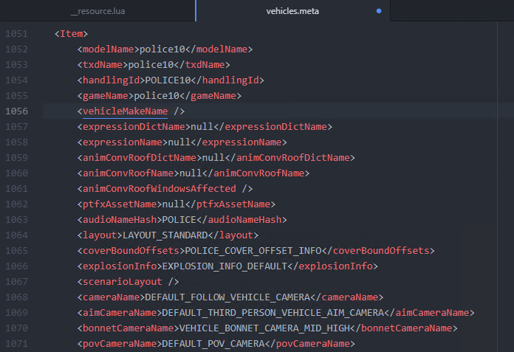The height and width of the screenshot is (352, 514).
Task: Place cursor on the underlined vehicleMakeName tag
Action: coord(125,111)
